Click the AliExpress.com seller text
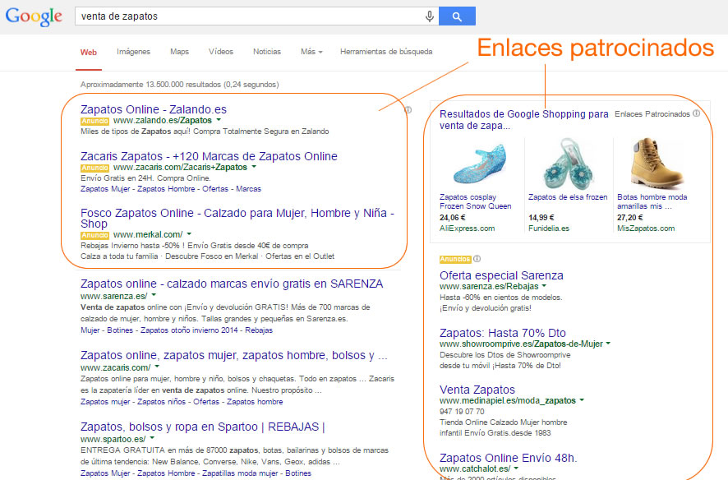The width and height of the screenshot is (728, 480). coord(467,228)
